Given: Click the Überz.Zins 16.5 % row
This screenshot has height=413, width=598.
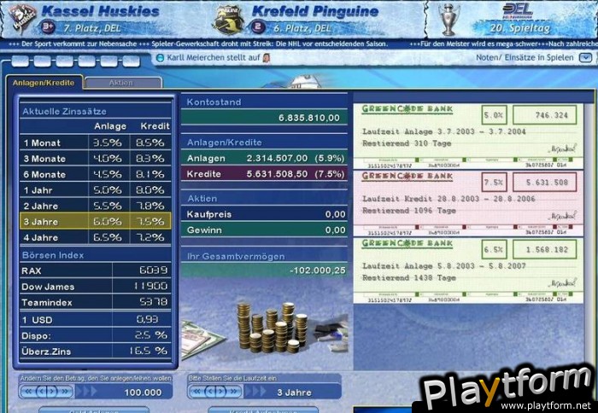Looking at the screenshot, I should (96, 352).
